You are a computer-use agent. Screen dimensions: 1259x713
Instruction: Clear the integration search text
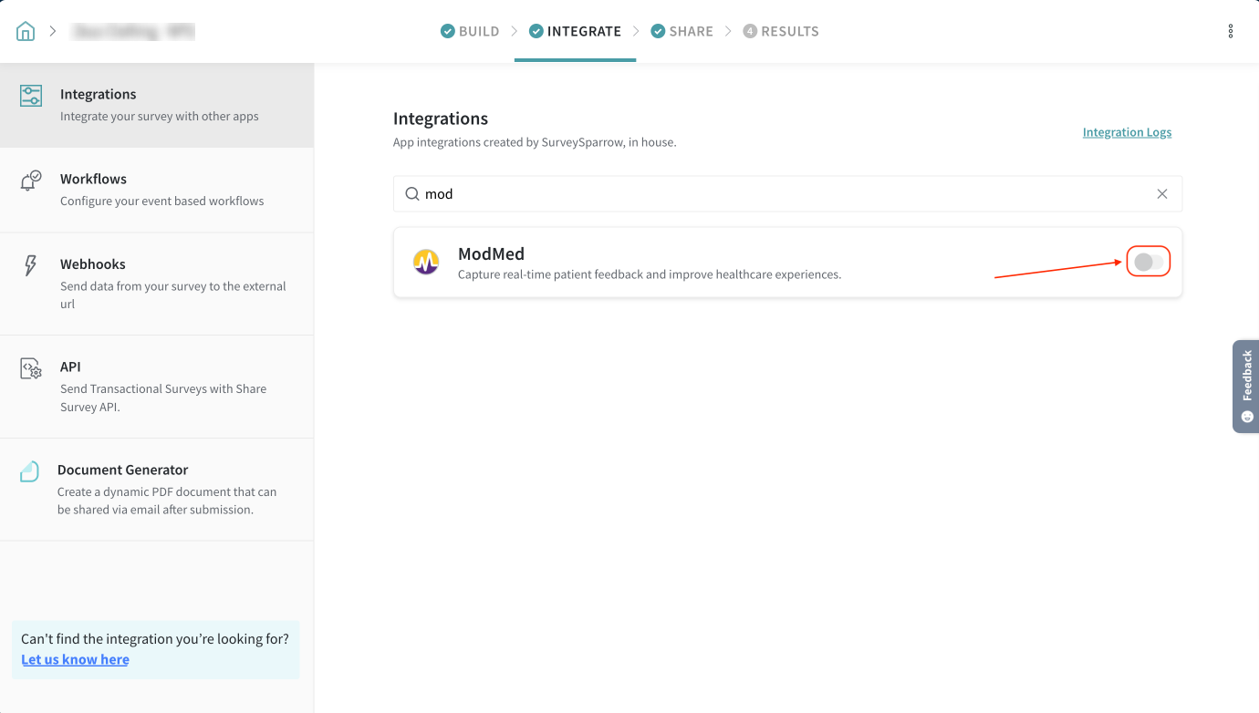pos(1162,194)
